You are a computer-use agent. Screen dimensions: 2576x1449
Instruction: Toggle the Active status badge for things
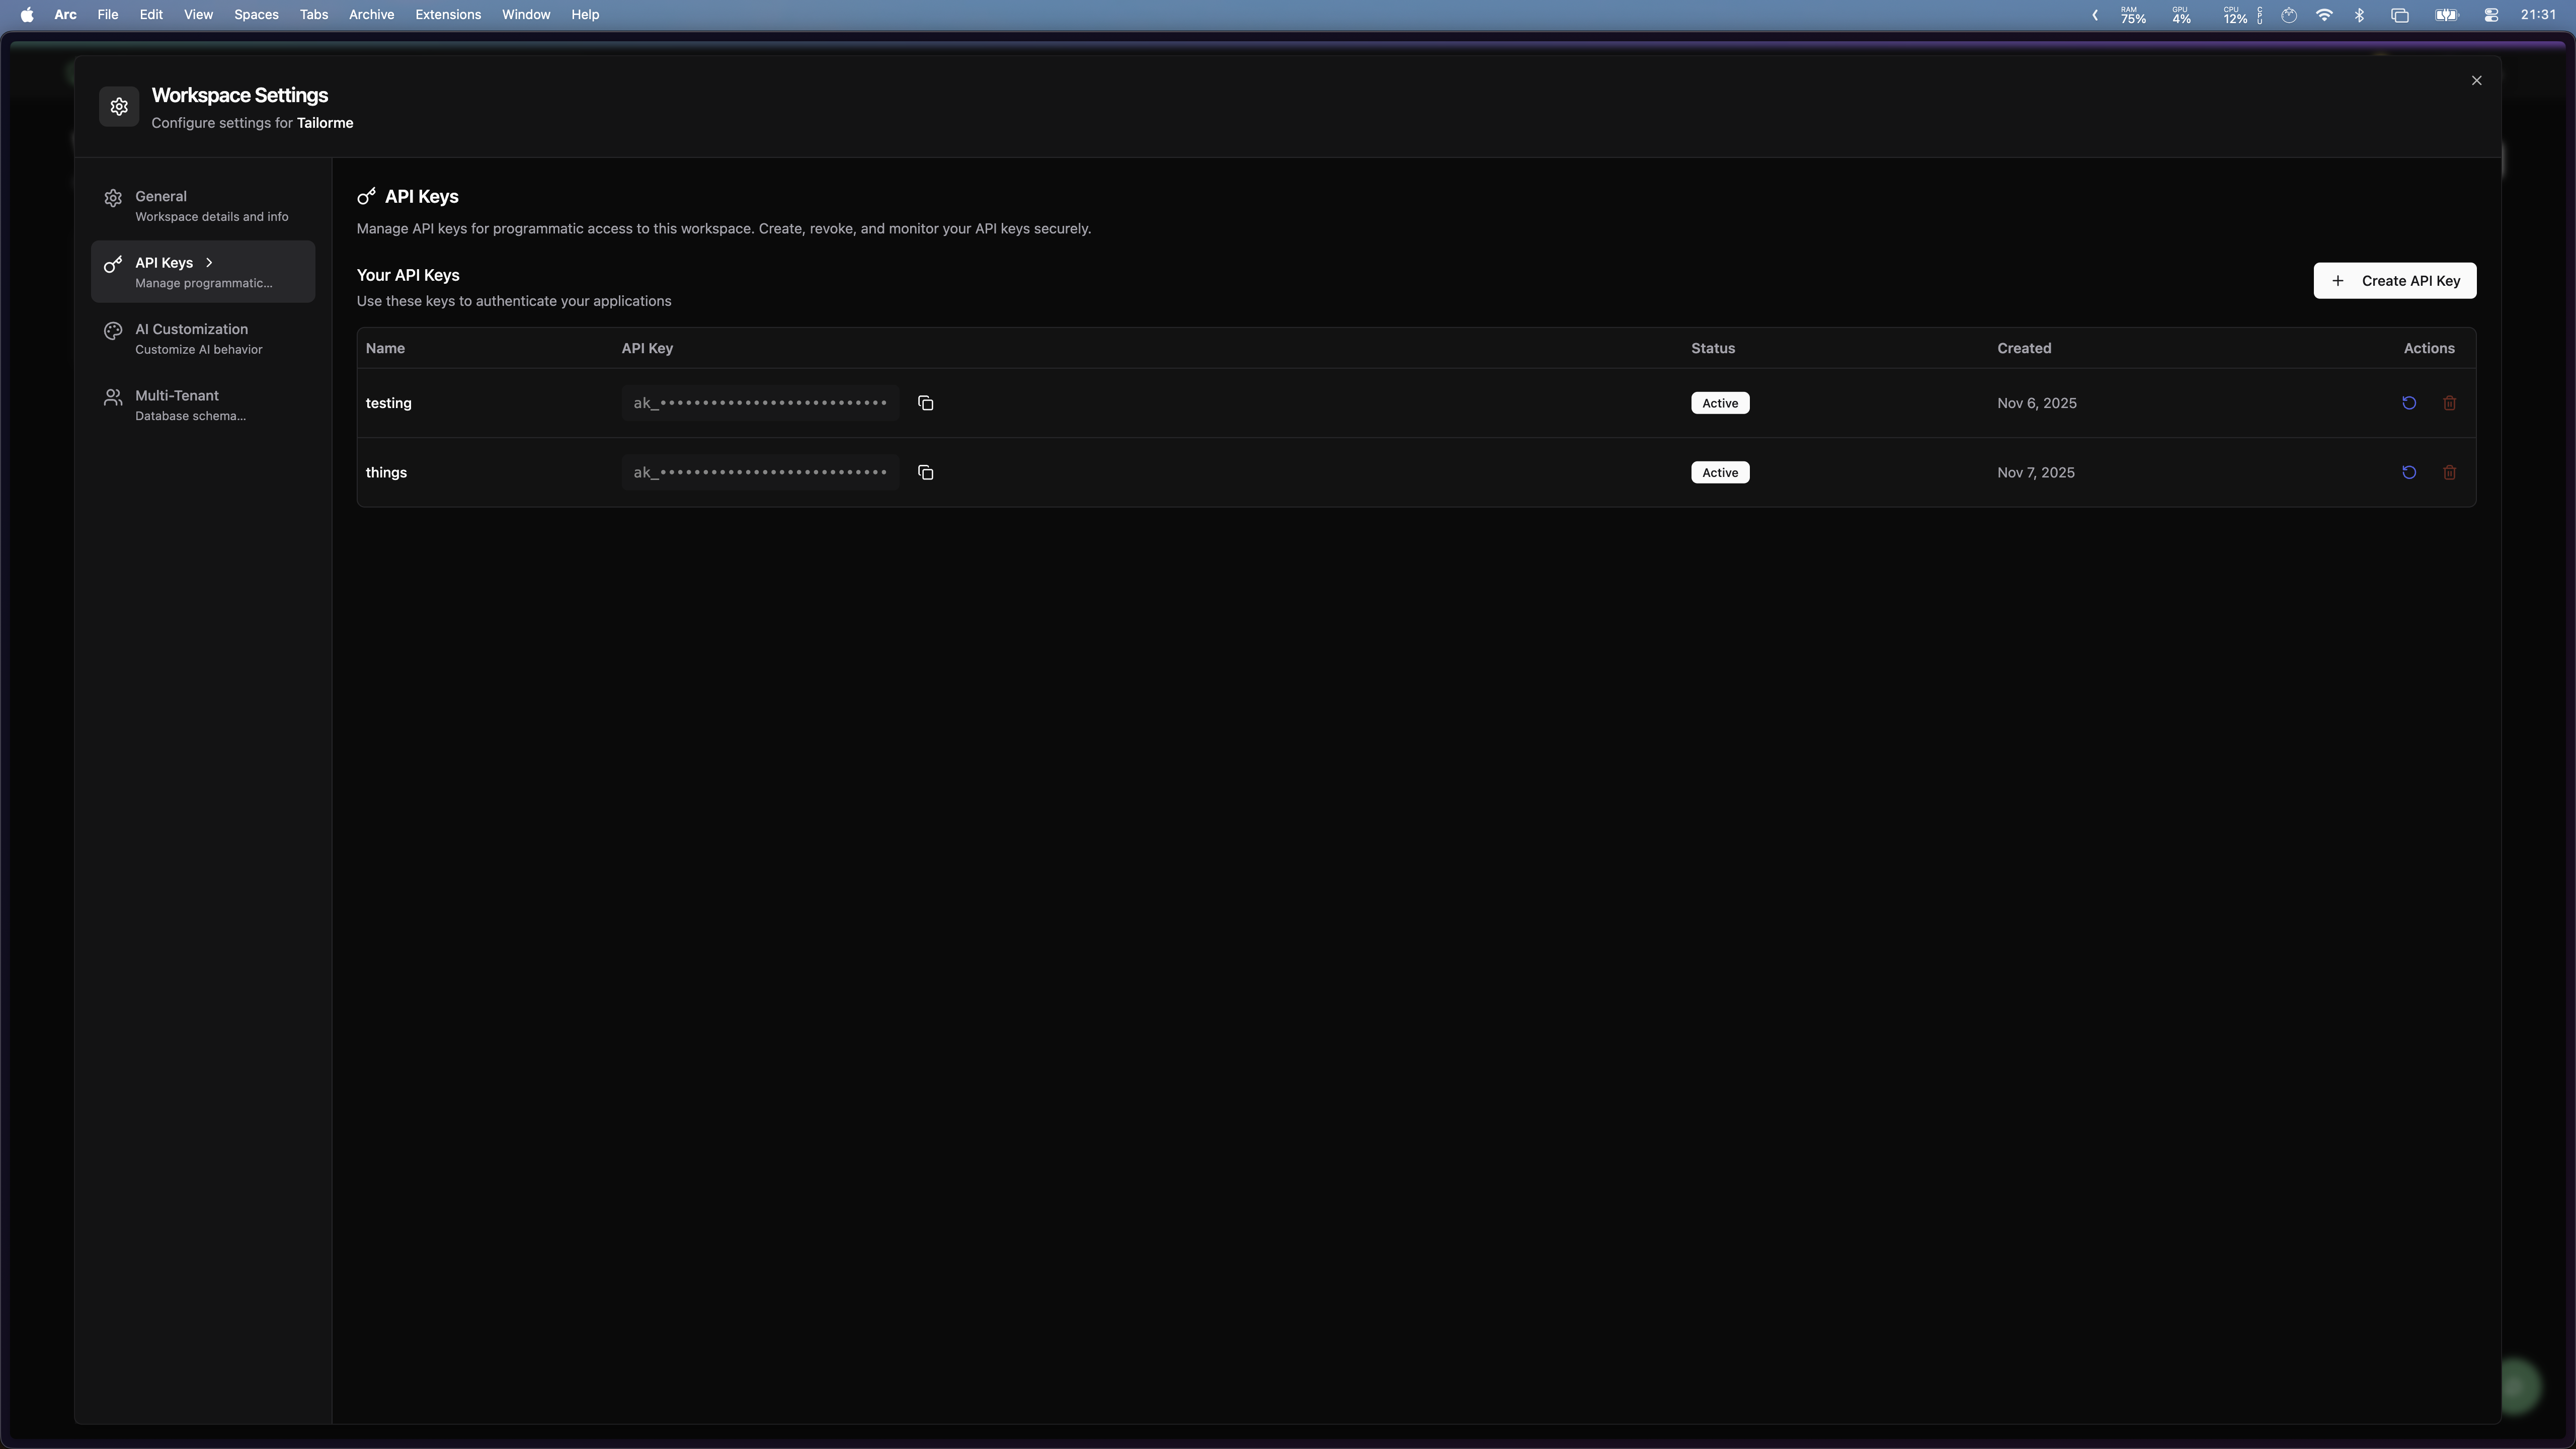pos(1719,472)
